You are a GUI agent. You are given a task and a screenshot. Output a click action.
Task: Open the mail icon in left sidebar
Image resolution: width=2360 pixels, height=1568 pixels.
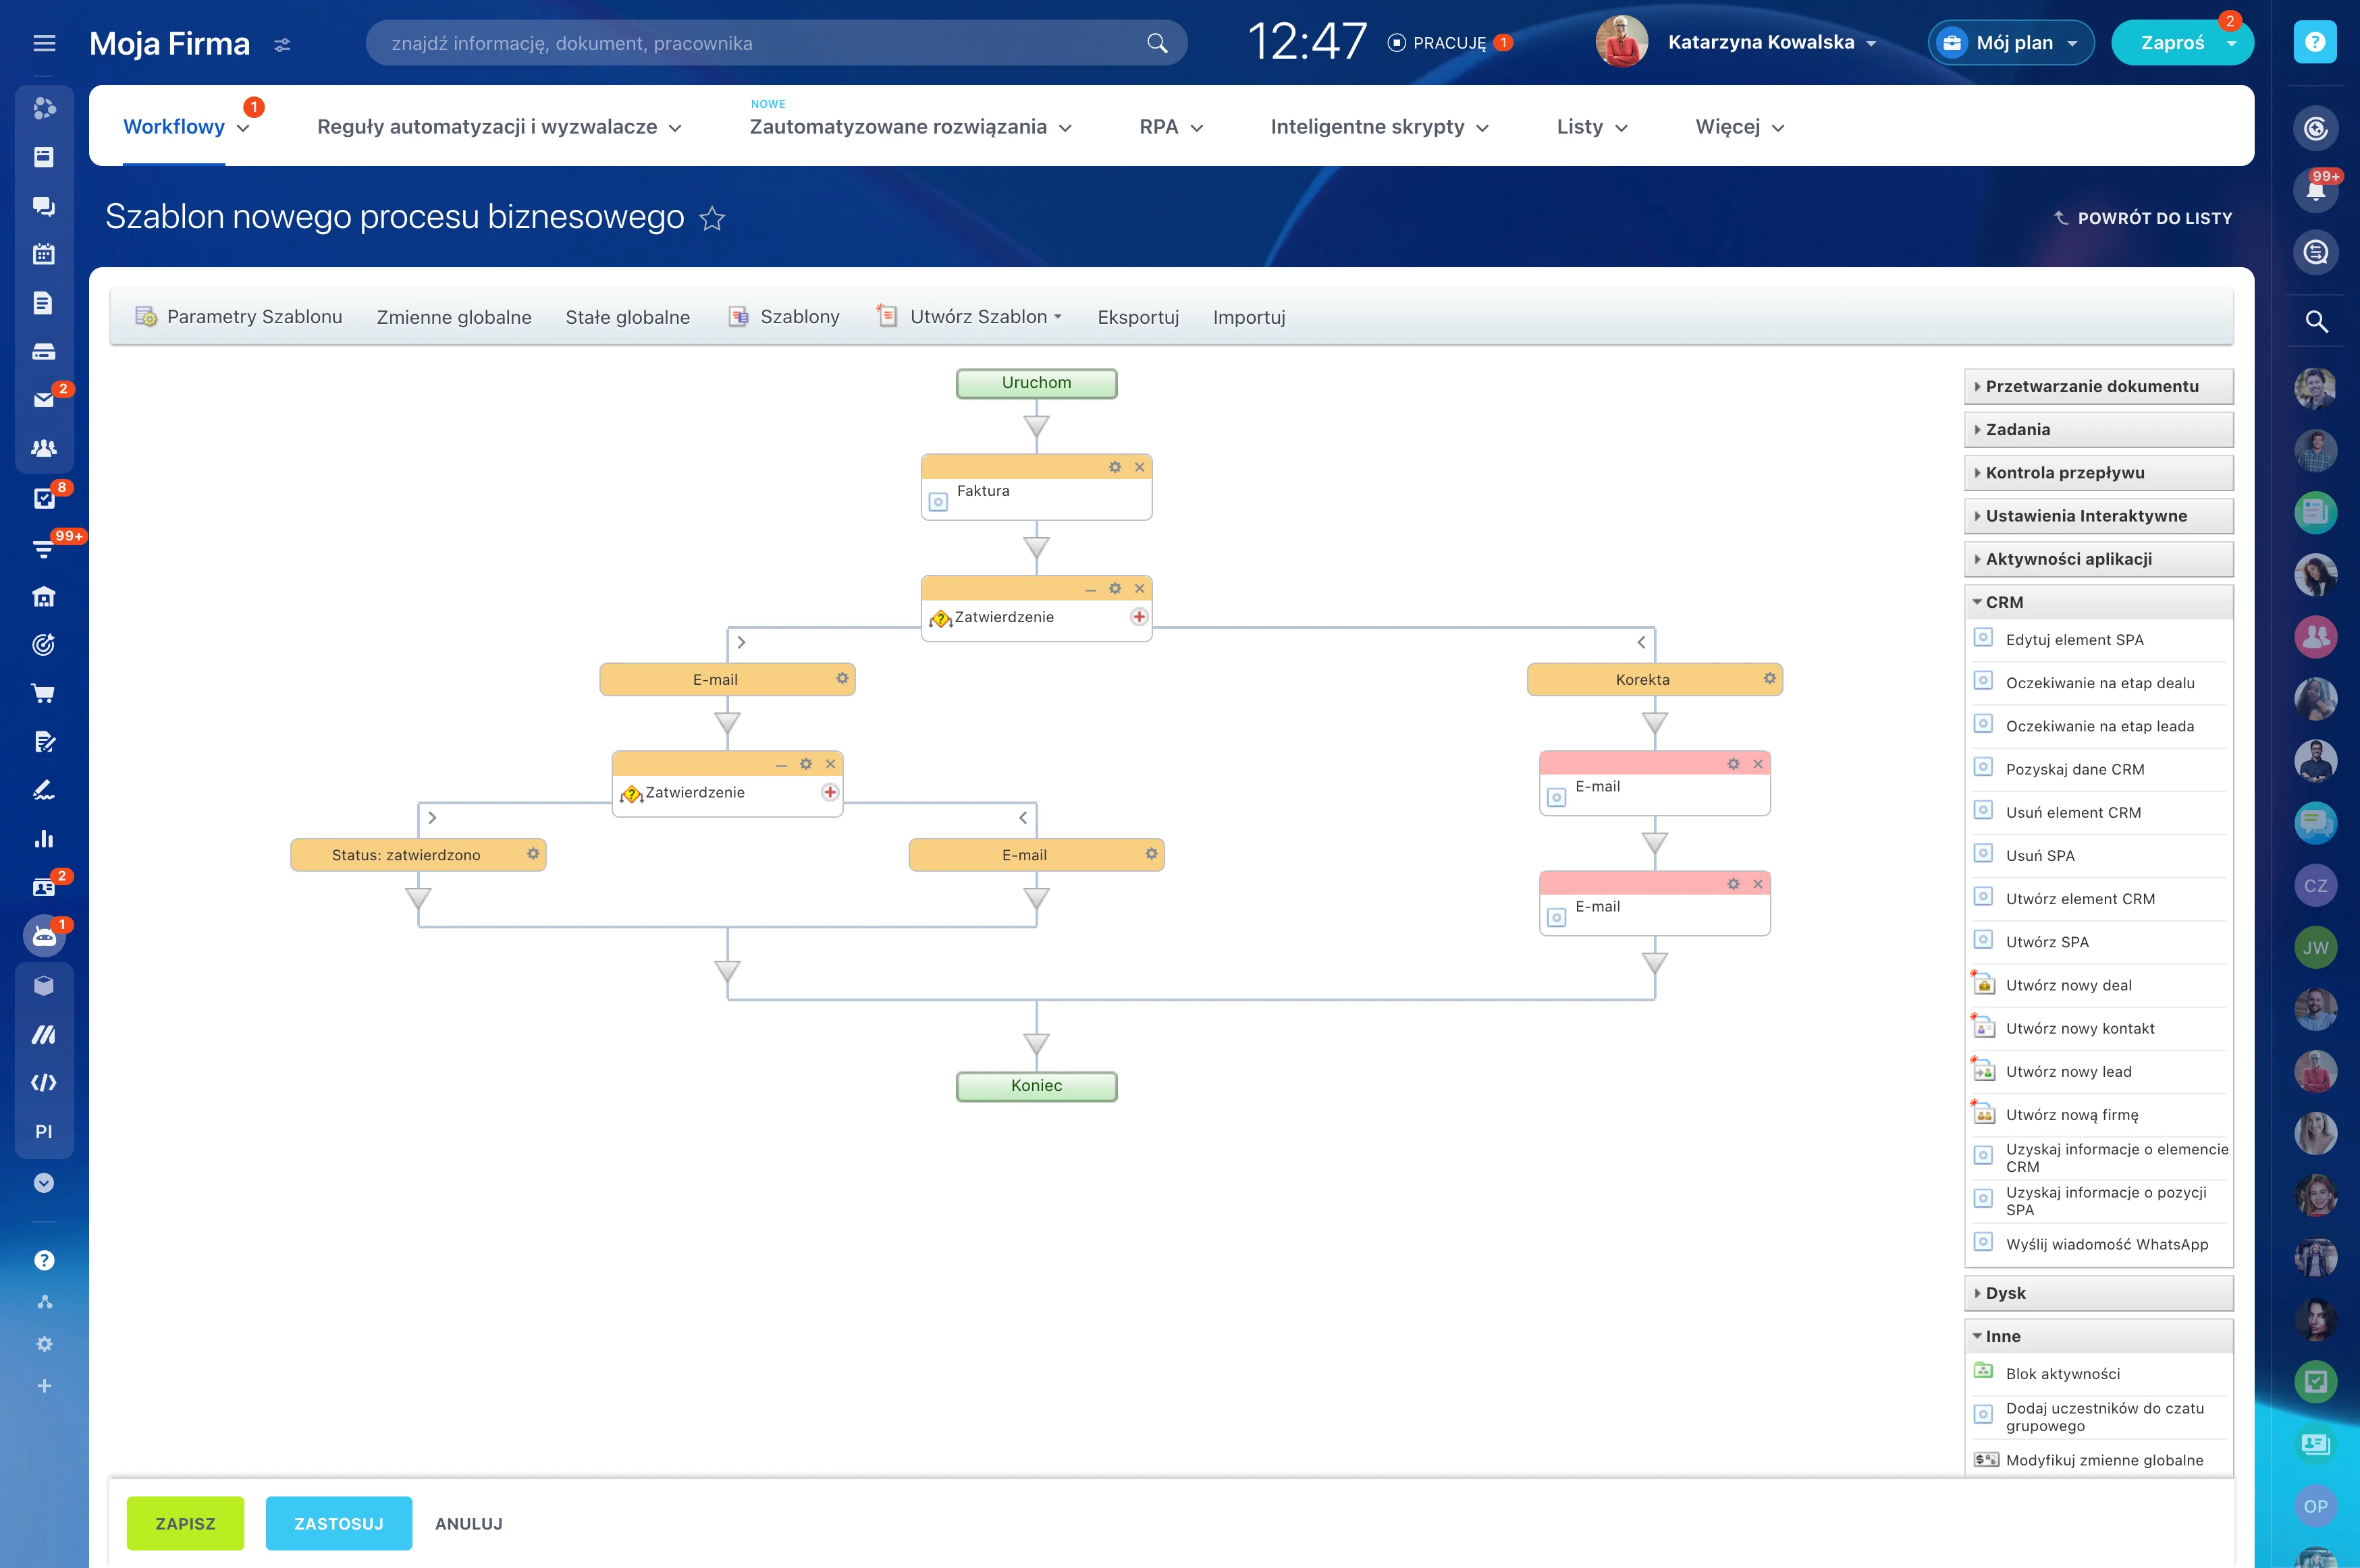click(44, 399)
